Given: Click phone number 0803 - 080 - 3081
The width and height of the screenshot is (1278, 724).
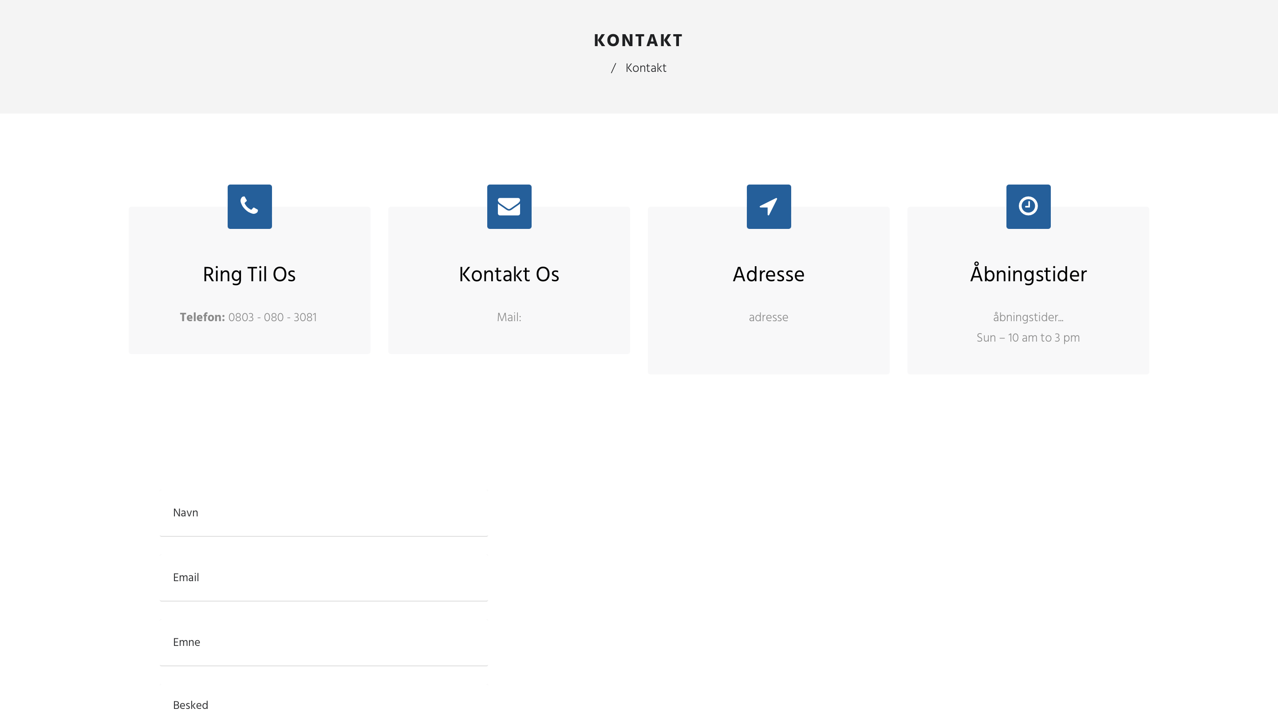Looking at the screenshot, I should coord(272,317).
